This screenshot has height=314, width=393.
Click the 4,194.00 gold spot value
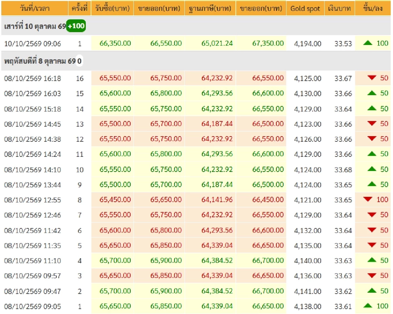click(x=308, y=44)
